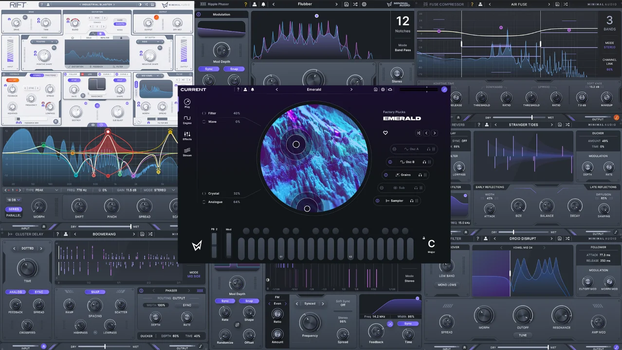Click shuffle icon in Cluster Delay header
The image size is (622, 350).
(150, 234)
